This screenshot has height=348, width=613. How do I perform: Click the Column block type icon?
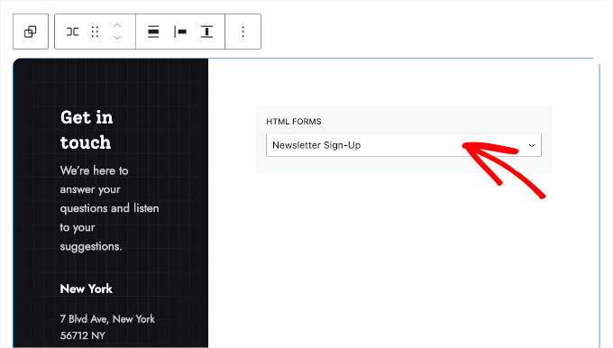(73, 32)
